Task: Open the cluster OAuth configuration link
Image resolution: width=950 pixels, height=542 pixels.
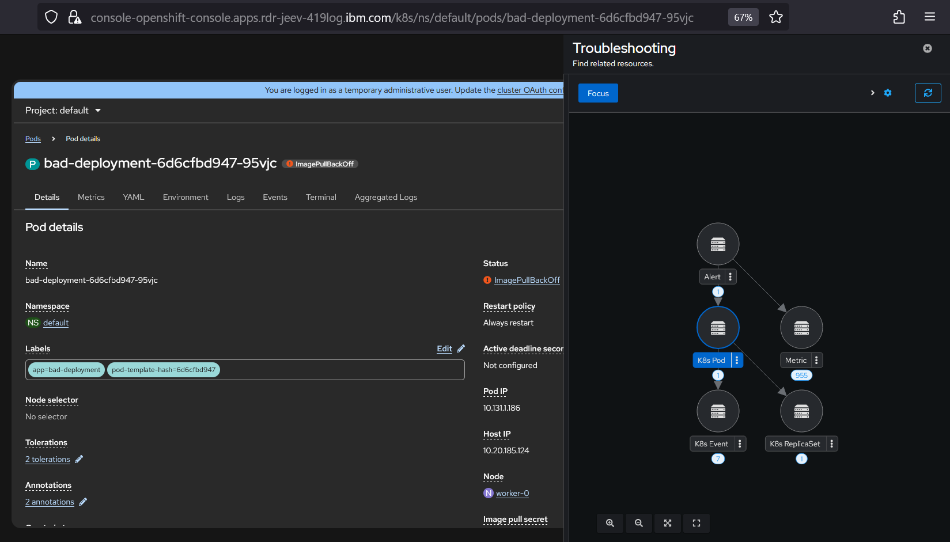Action: (x=530, y=90)
